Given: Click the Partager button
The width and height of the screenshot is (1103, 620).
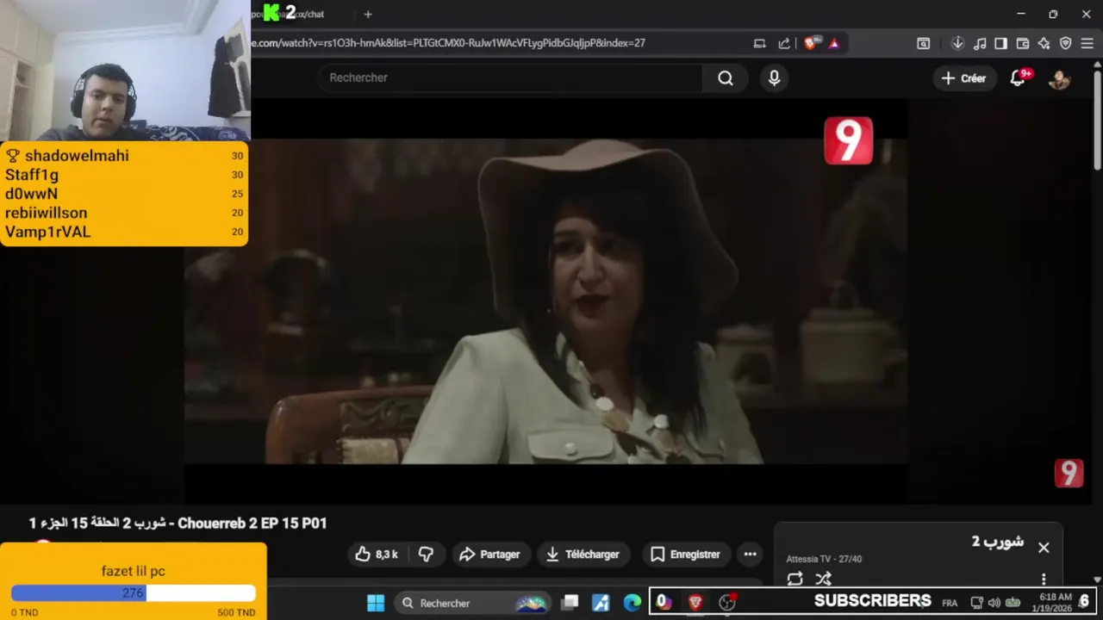Looking at the screenshot, I should coord(489,555).
